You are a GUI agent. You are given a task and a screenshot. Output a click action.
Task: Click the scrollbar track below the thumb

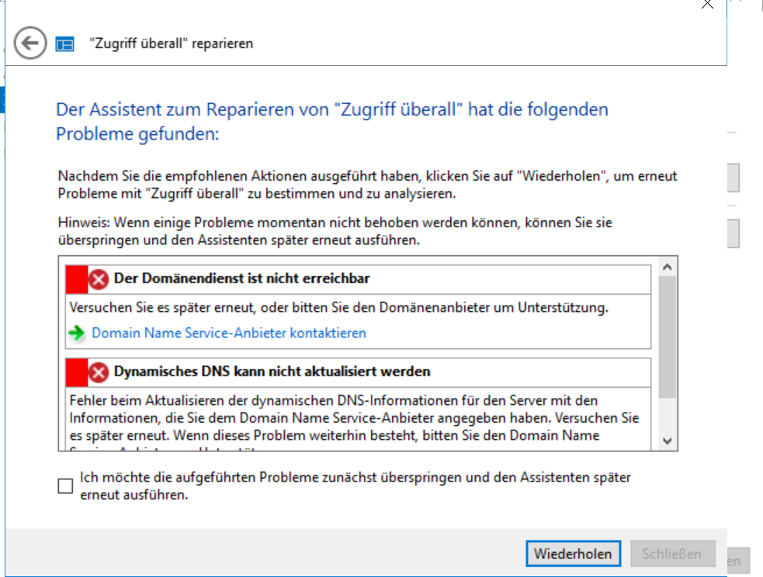pyautogui.click(x=667, y=415)
